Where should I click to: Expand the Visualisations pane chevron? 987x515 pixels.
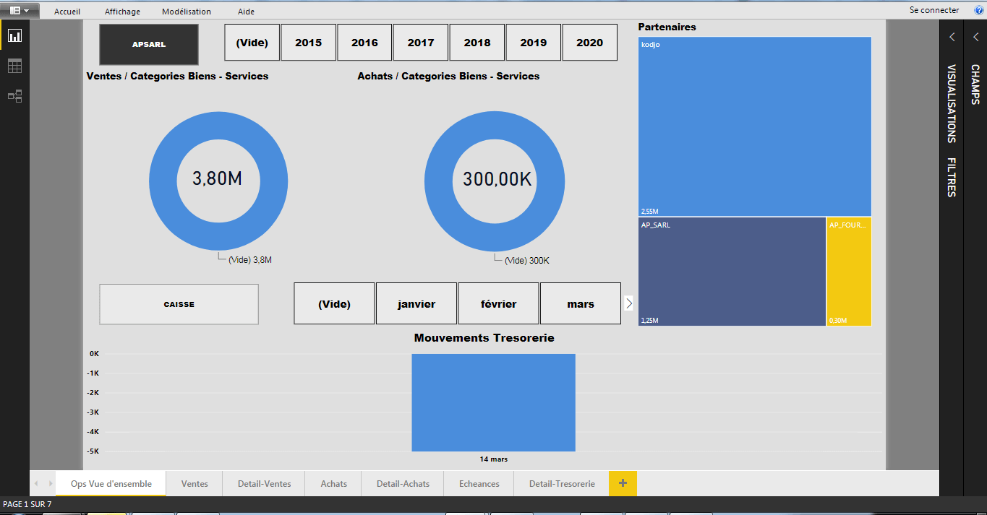[x=952, y=37]
